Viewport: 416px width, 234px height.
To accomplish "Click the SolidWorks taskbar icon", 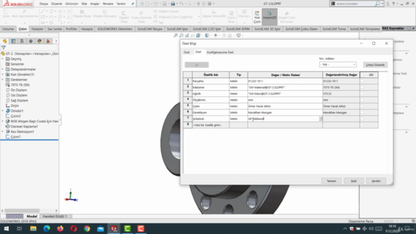I will pos(114,228).
